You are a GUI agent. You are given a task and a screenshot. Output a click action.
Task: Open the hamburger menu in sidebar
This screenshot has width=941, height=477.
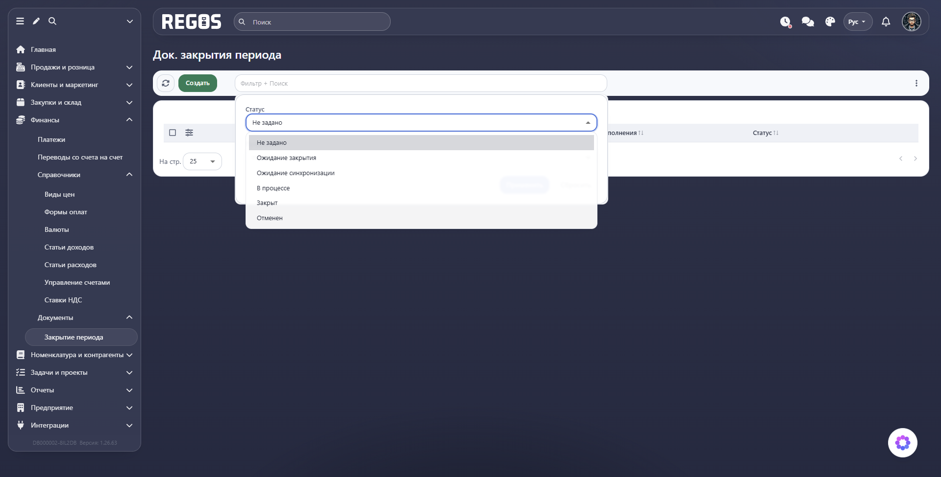coord(20,21)
